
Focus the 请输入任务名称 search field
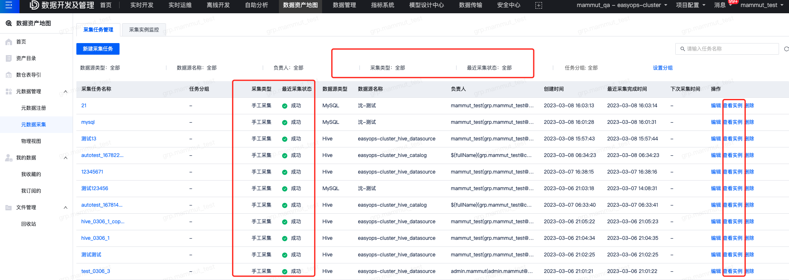[727, 49]
